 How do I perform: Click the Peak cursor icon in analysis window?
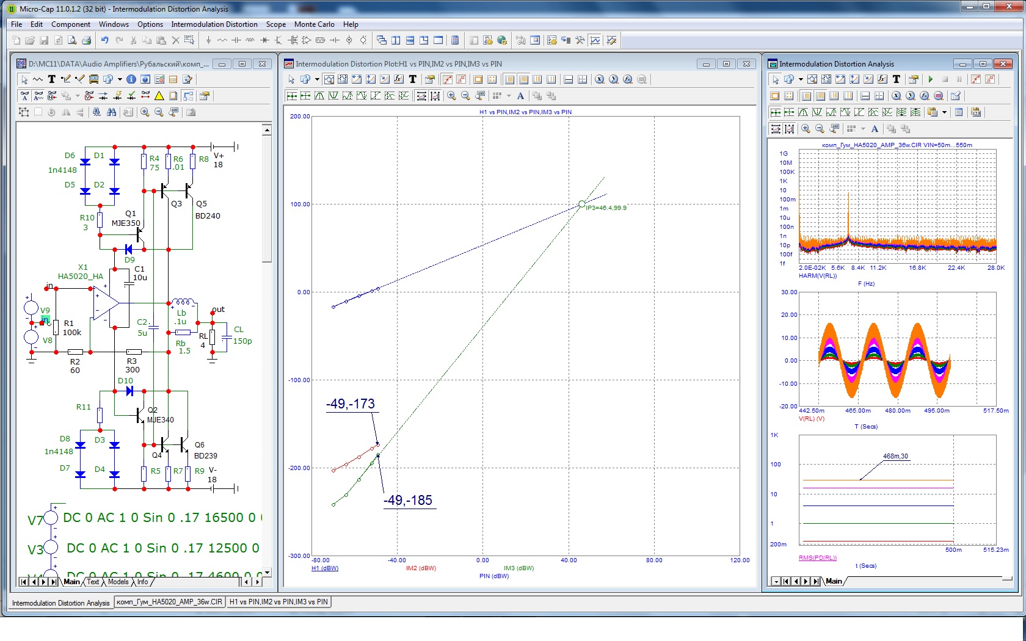click(803, 112)
